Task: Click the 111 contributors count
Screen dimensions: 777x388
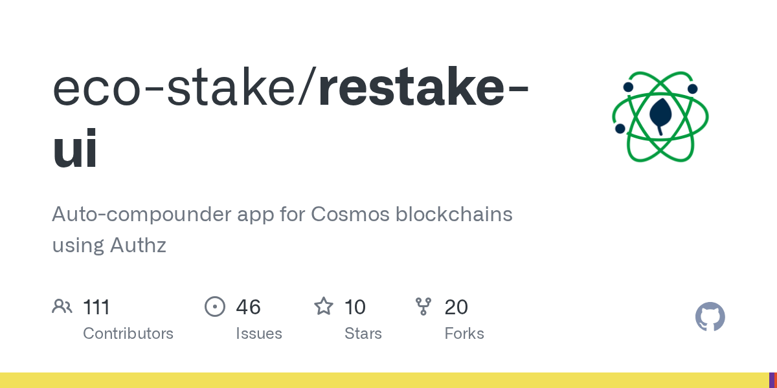Action: 96,307
